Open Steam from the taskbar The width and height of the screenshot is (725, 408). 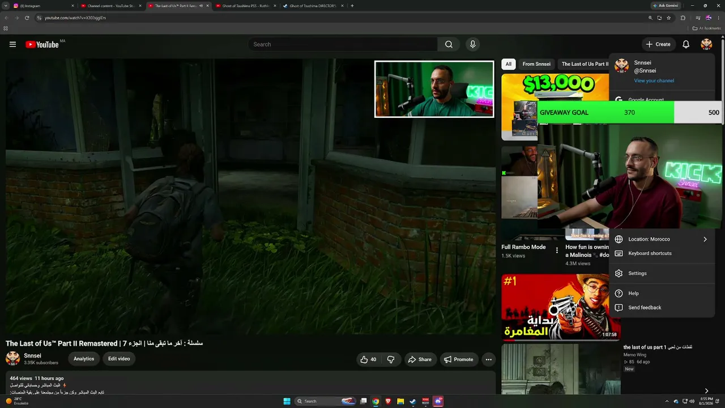pos(413,401)
